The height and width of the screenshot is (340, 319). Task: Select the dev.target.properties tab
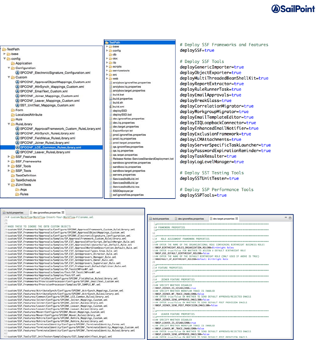point(223,219)
